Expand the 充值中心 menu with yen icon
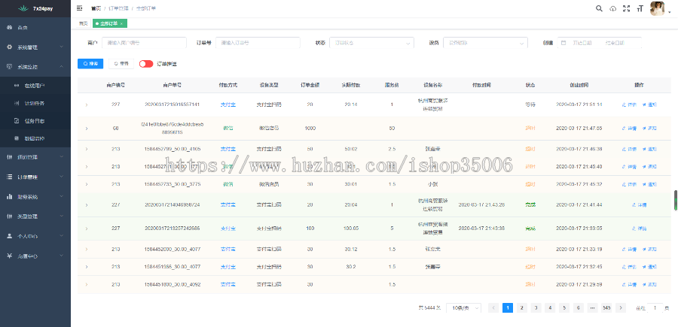The image size is (678, 327). coord(35,256)
